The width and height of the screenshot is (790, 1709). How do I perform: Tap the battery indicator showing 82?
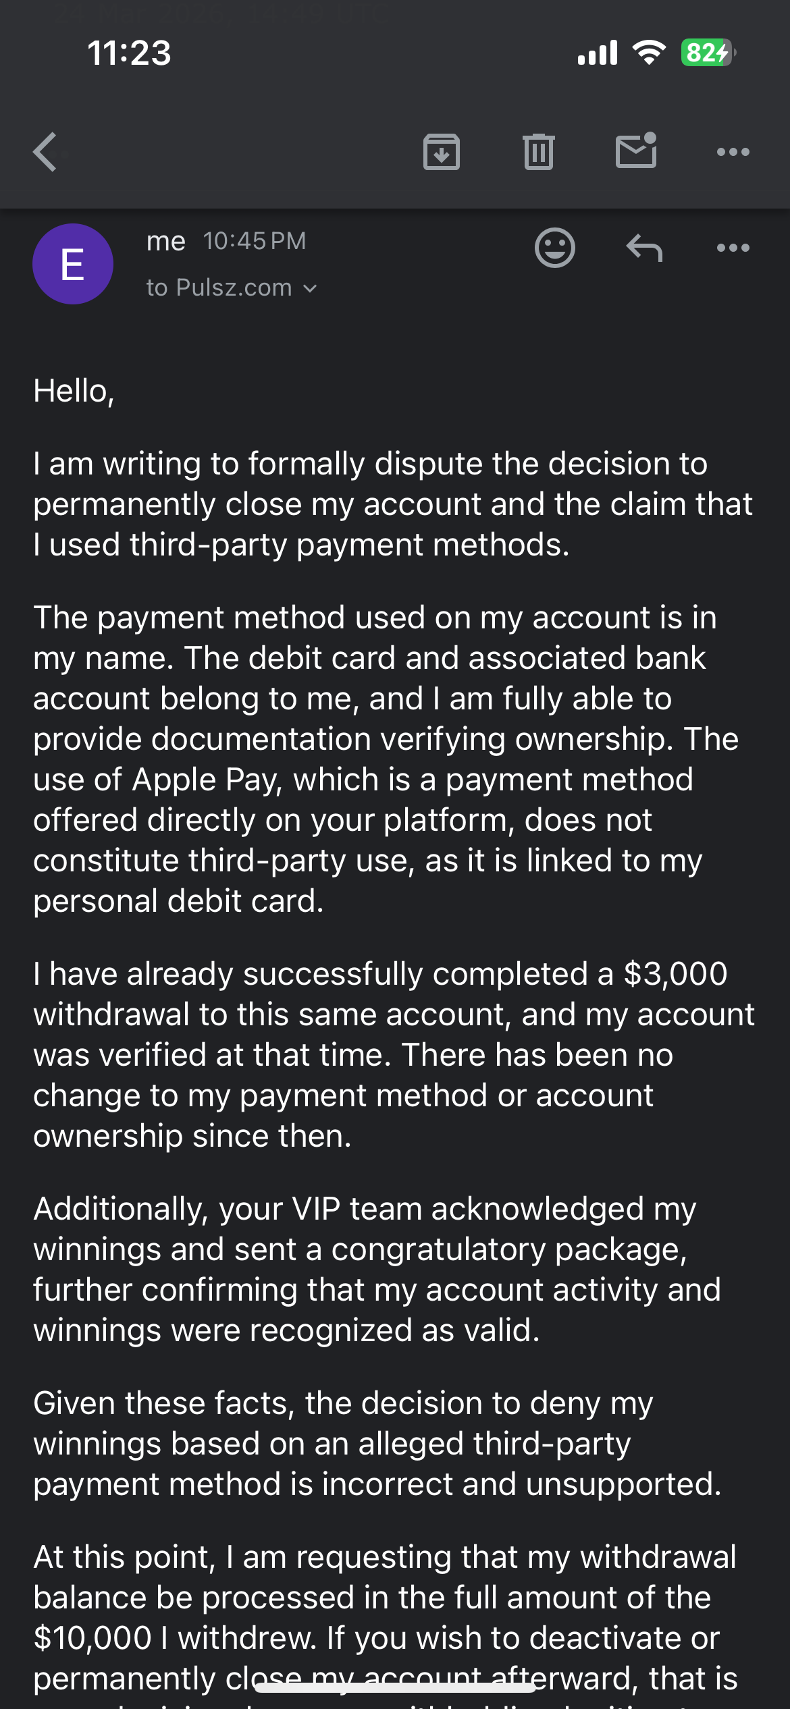click(x=707, y=53)
